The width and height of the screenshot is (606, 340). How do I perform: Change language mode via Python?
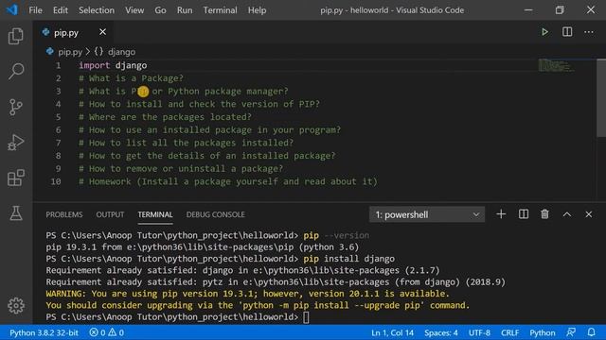coord(543,332)
